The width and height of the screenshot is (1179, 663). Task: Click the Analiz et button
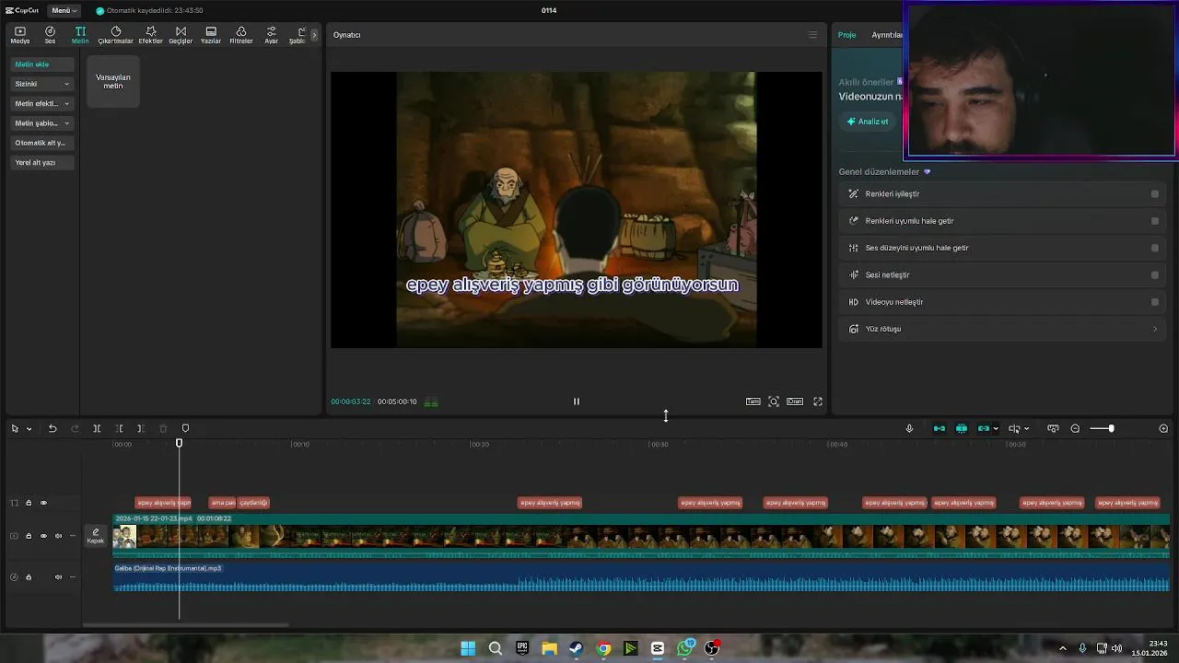coord(868,122)
